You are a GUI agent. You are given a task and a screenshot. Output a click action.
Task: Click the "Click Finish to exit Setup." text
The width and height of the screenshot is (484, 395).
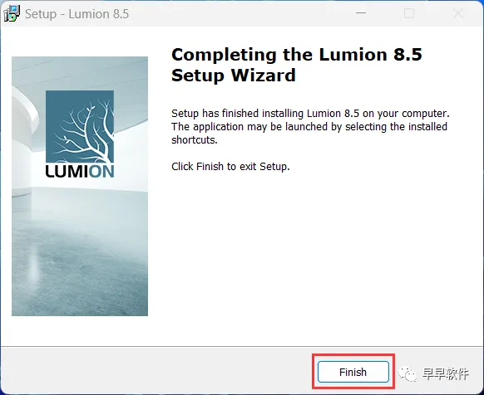pyautogui.click(x=230, y=167)
